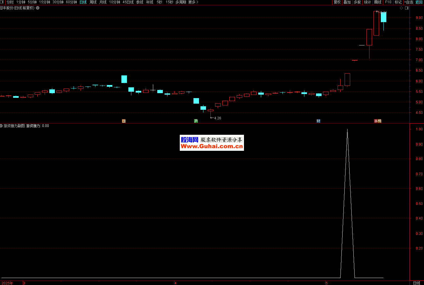Activate the 画线 drawing tool
The image size is (424, 285).
pos(378,2)
